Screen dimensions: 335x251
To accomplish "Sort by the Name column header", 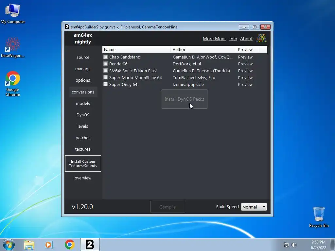I will pos(136,50).
